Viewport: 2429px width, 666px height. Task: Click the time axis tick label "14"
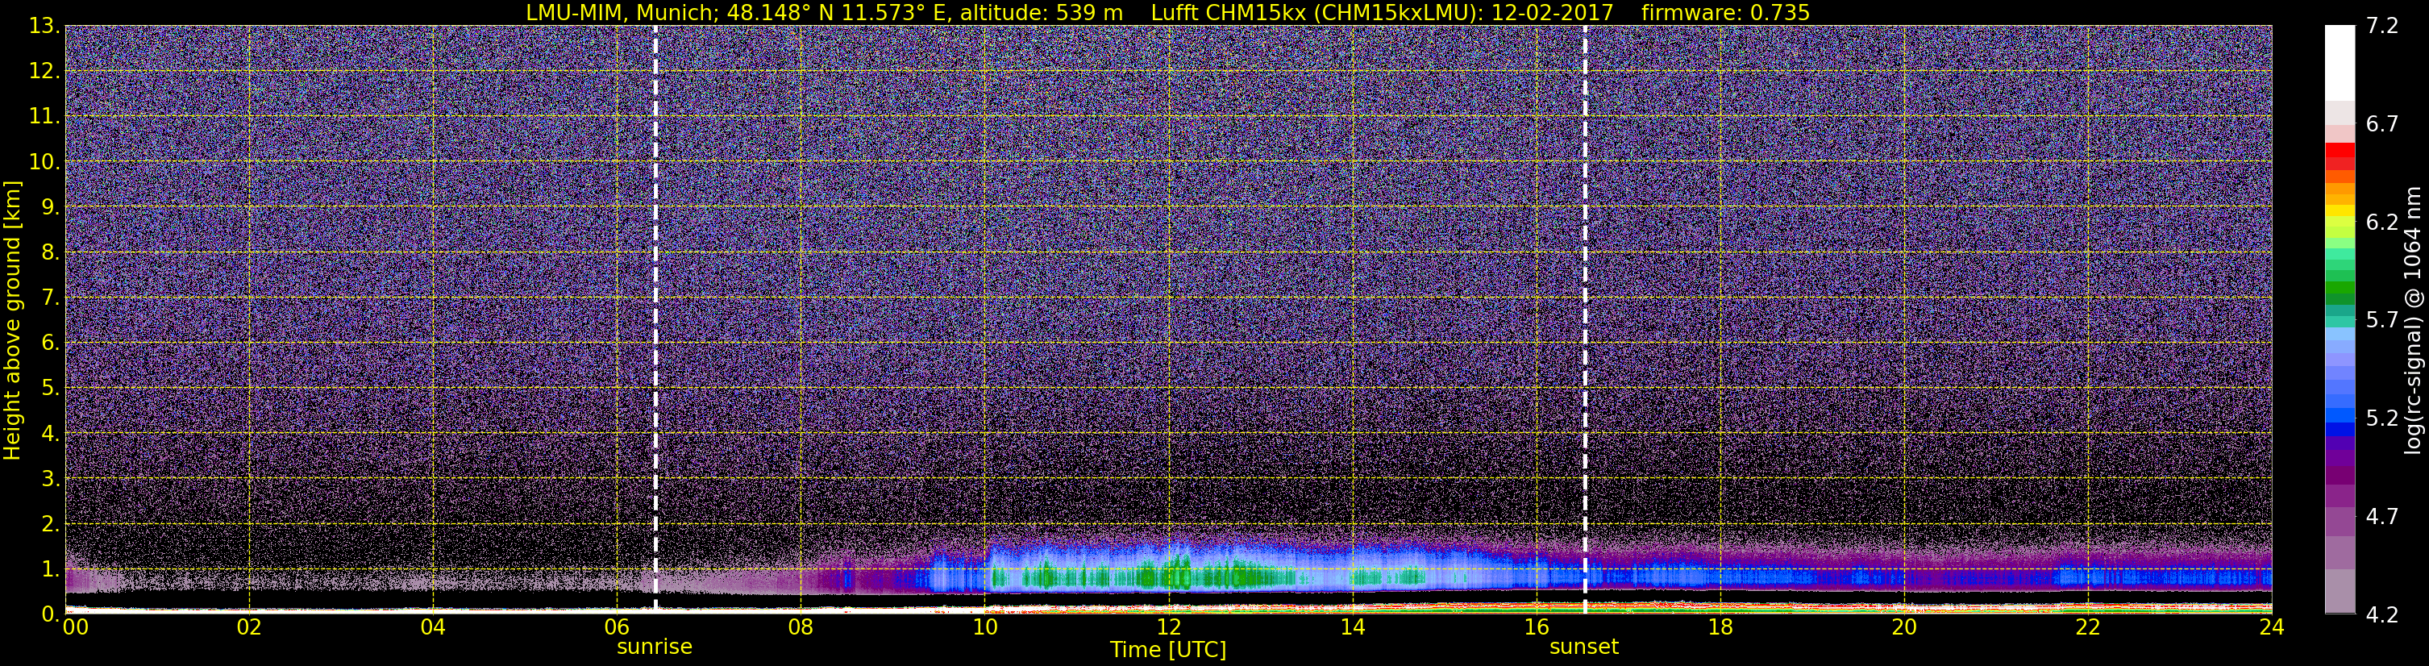pos(1352,627)
